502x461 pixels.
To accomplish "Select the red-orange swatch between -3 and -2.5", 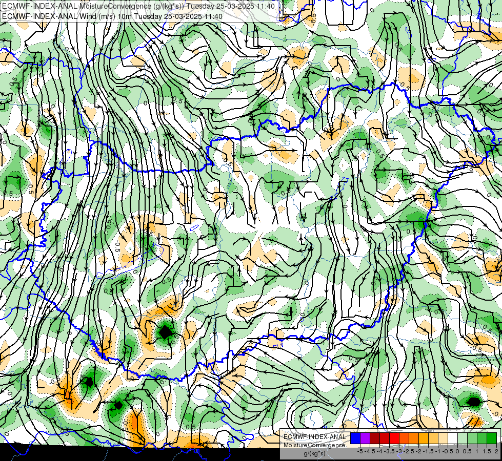I will click(x=404, y=438).
